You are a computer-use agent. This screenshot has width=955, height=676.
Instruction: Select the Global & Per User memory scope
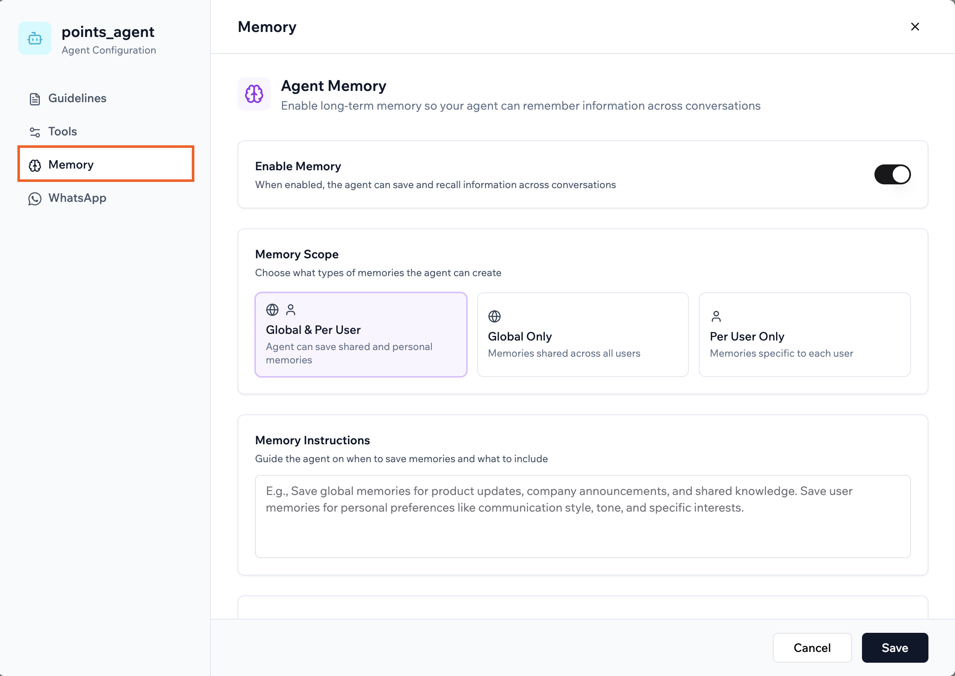click(360, 334)
